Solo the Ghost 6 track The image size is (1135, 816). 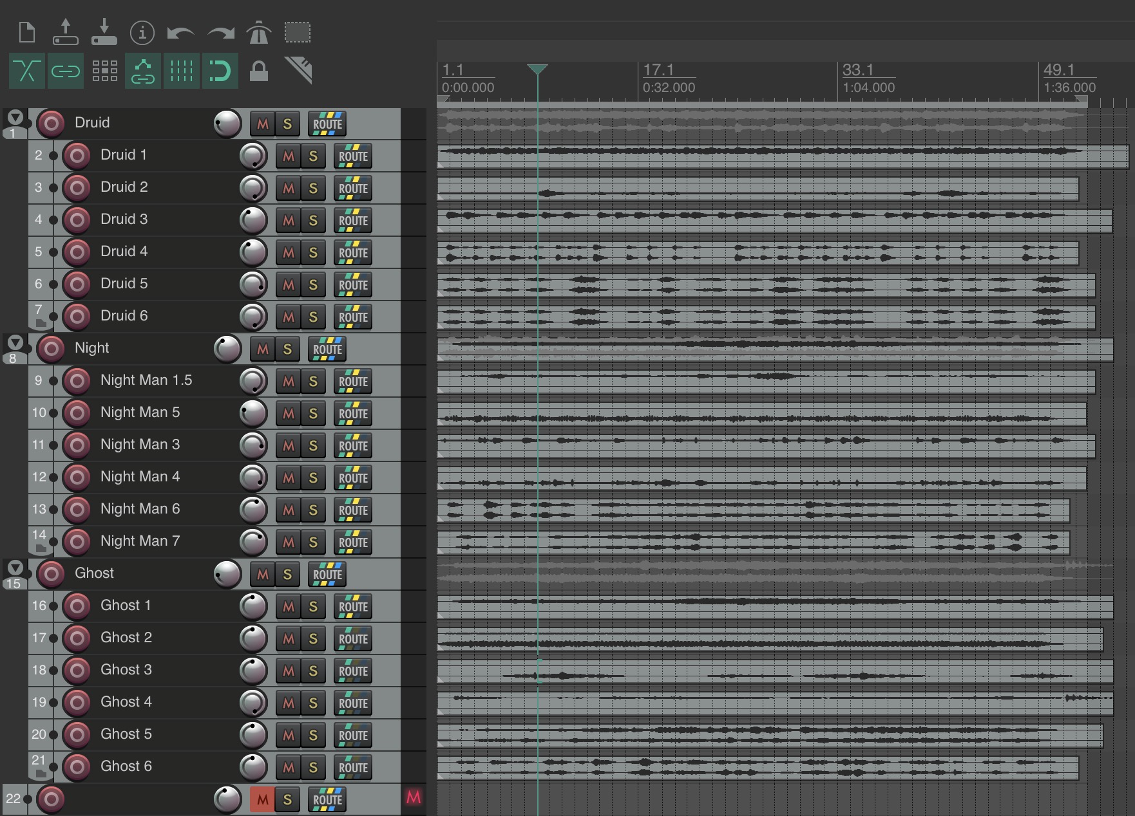(x=313, y=767)
